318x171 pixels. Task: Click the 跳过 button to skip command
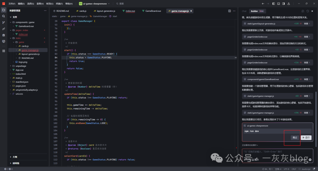pos(295,137)
